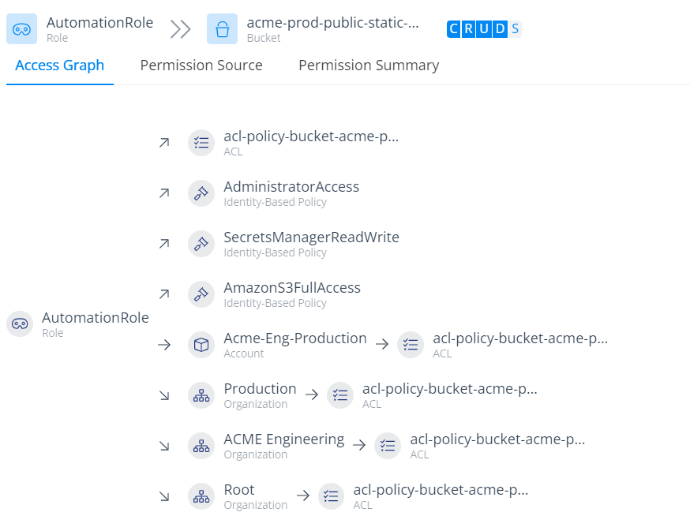Click the top ACL checklist icon
The width and height of the screenshot is (690, 516).
[x=201, y=143]
